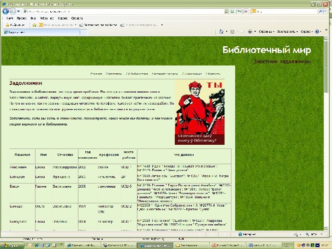Open the Файл menu
The height and width of the screenshot is (249, 332).
pyautogui.click(x=10, y=18)
